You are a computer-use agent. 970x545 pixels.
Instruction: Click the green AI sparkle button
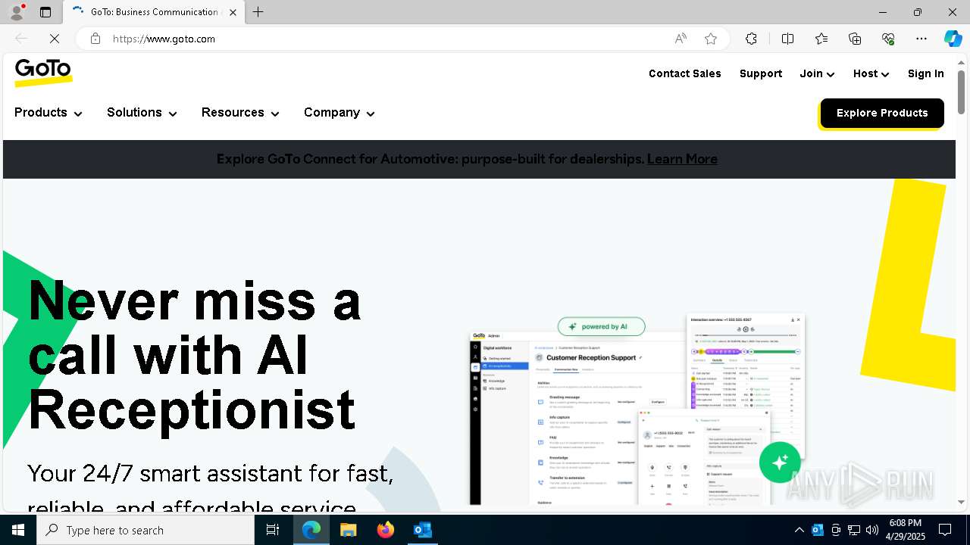click(780, 462)
